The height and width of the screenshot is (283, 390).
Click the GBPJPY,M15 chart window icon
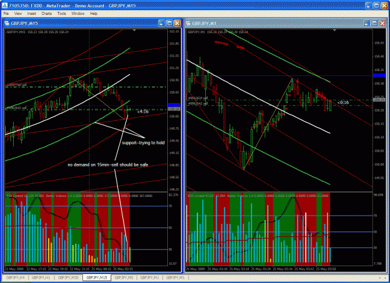click(7, 23)
